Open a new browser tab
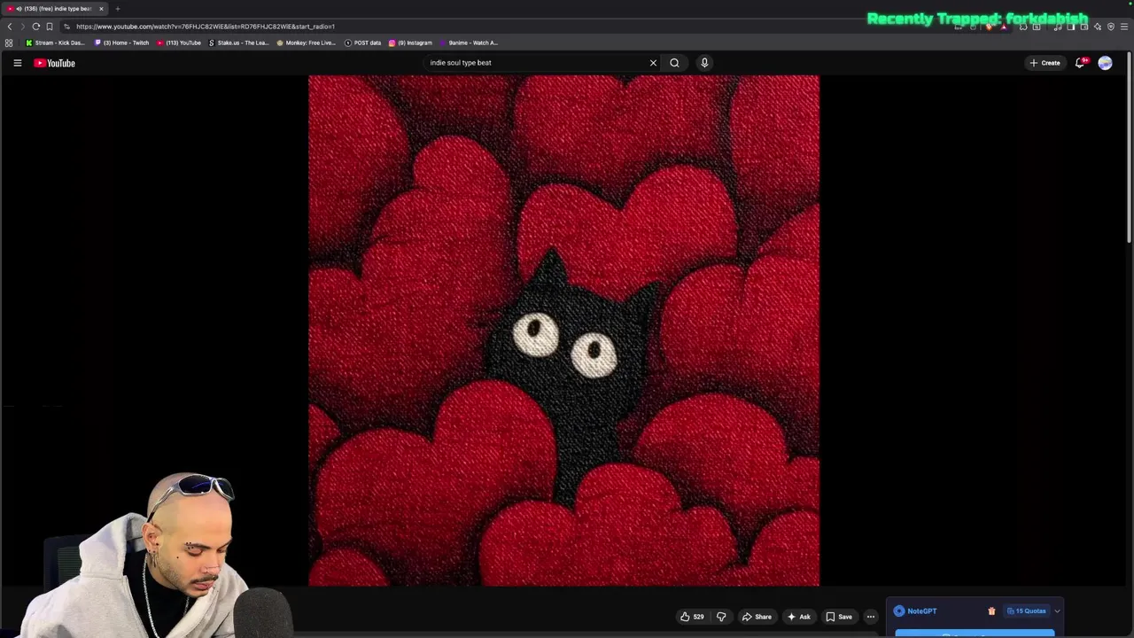The width and height of the screenshot is (1134, 638). tap(117, 9)
